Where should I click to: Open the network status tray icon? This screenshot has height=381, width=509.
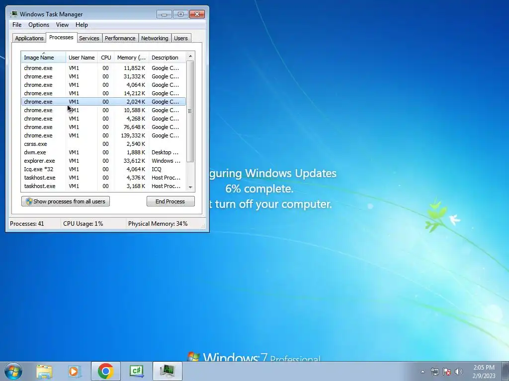(x=434, y=372)
